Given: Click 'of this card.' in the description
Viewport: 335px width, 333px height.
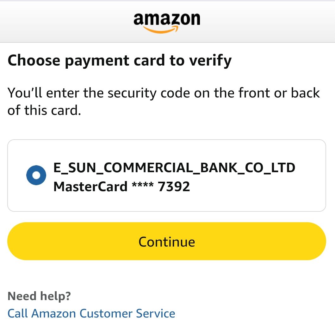Looking at the screenshot, I should pos(44,110).
